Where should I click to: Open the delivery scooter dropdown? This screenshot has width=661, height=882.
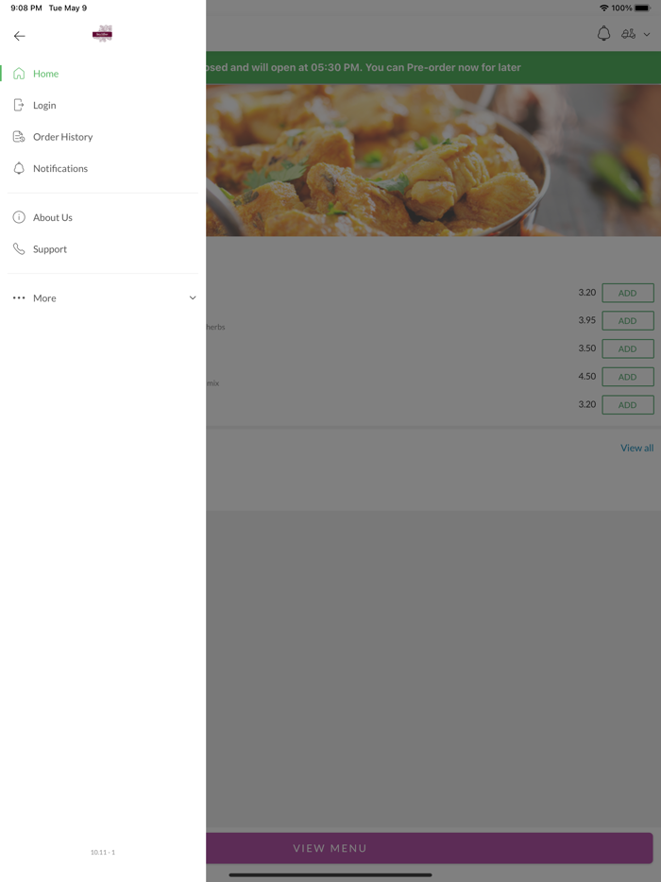click(636, 34)
